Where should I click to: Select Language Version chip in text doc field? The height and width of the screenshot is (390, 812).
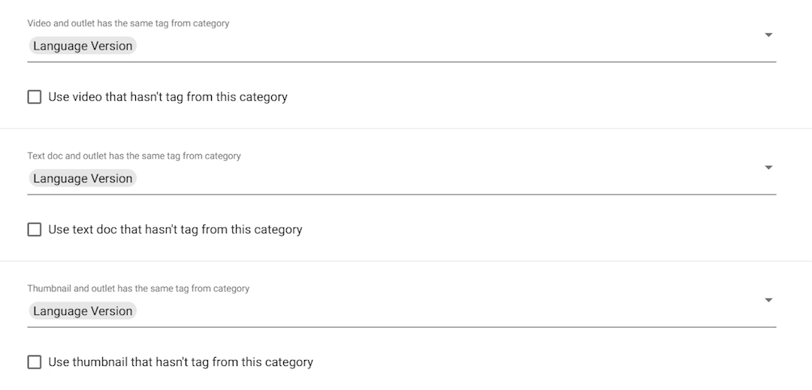[x=83, y=179]
